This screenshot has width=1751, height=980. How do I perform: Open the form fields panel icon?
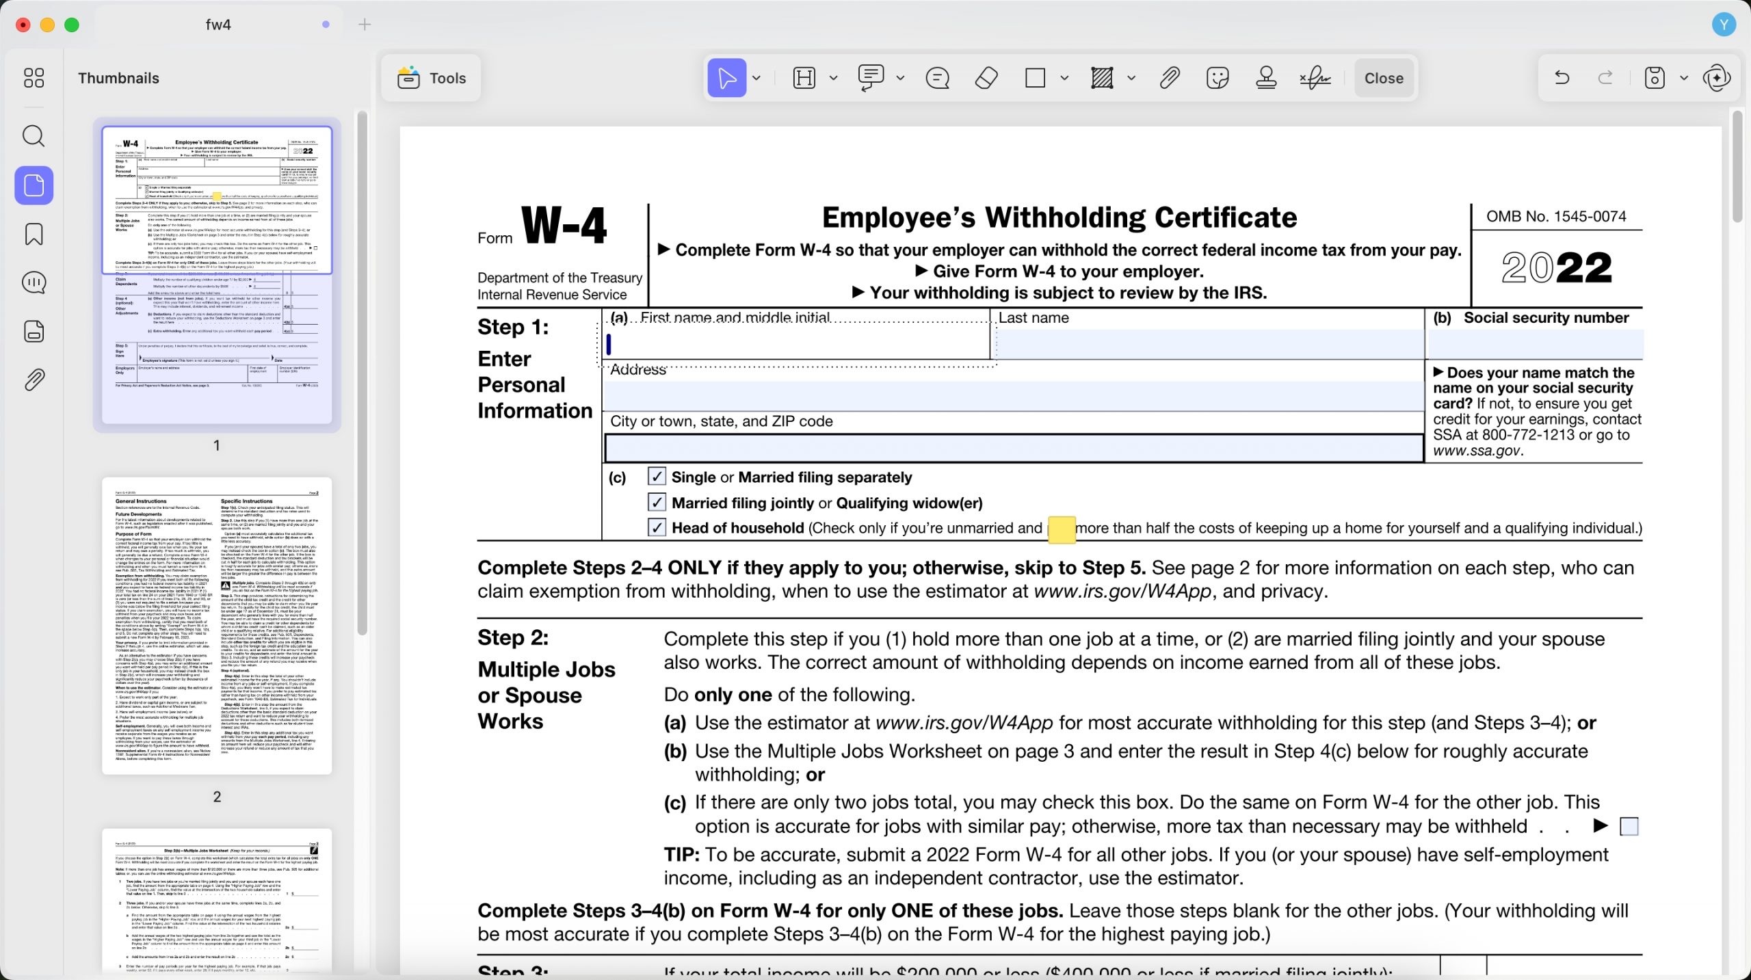[x=34, y=331]
